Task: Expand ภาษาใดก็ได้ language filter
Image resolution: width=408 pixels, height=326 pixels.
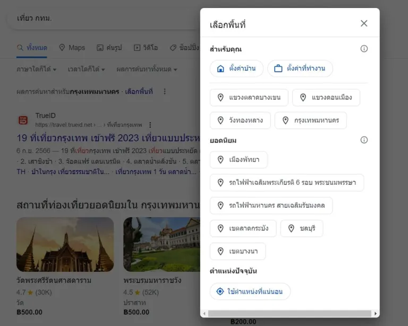Action: pos(37,70)
